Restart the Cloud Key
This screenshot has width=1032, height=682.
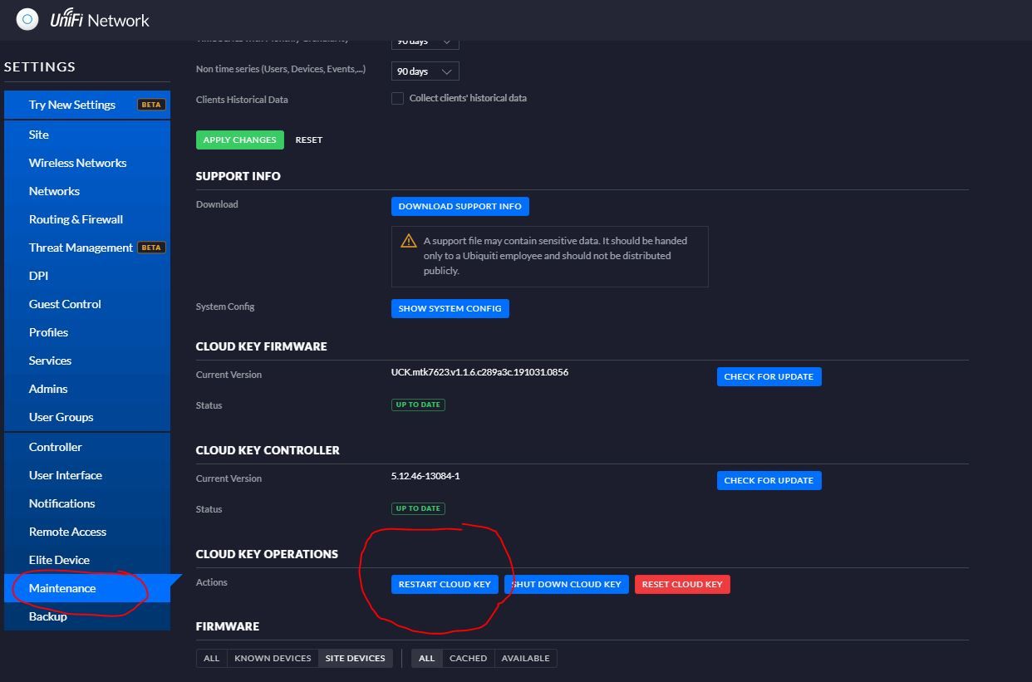pos(445,584)
